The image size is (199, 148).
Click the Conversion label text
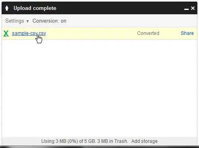[45, 21]
